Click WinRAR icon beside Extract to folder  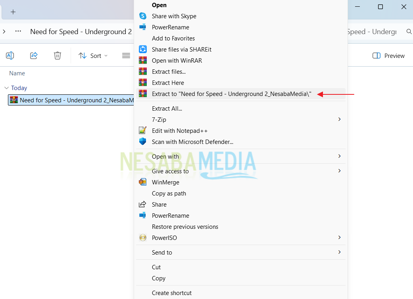click(143, 94)
